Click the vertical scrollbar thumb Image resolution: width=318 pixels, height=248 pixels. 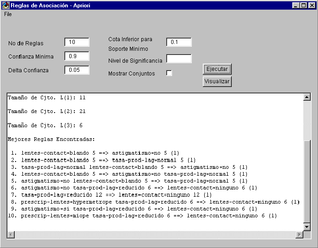click(x=307, y=181)
